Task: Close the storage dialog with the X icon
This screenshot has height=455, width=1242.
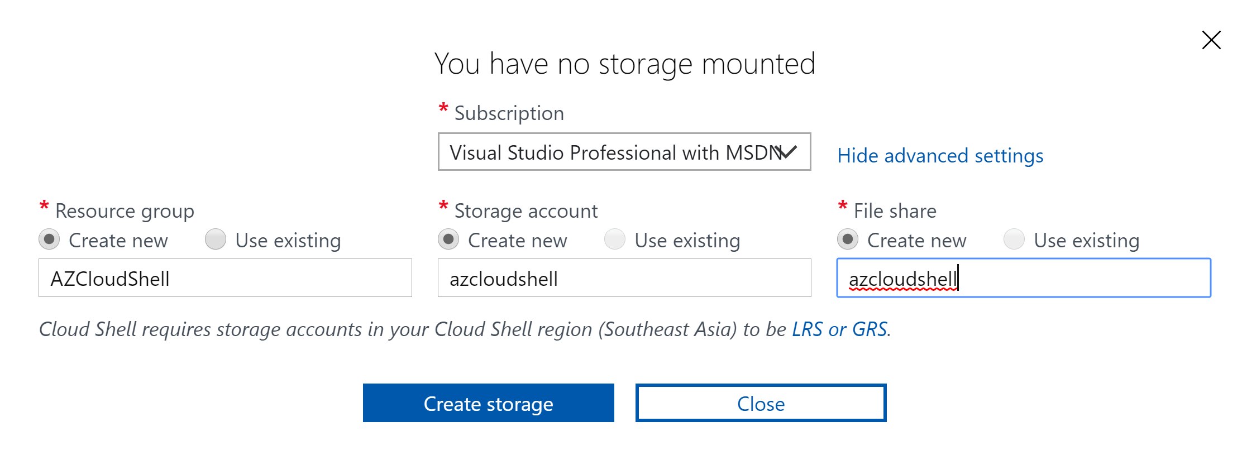Action: (x=1211, y=40)
